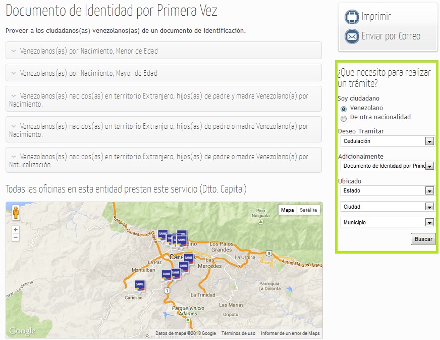This screenshot has height=340, width=440.
Task: Click the orange Street View pegman
Action: 16,212
